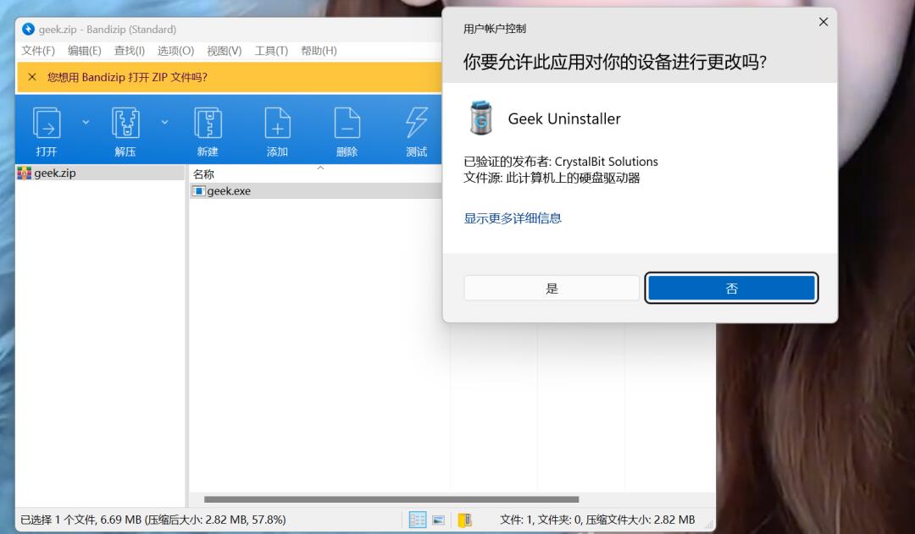Open the 帮助(H) menu
This screenshot has width=915, height=534.
[319, 51]
